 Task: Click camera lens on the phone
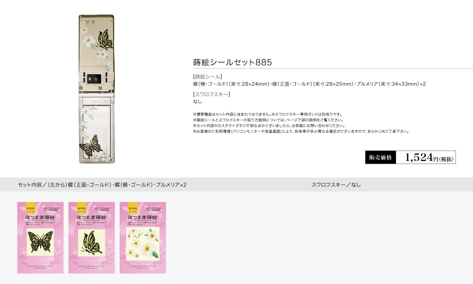(x=93, y=79)
